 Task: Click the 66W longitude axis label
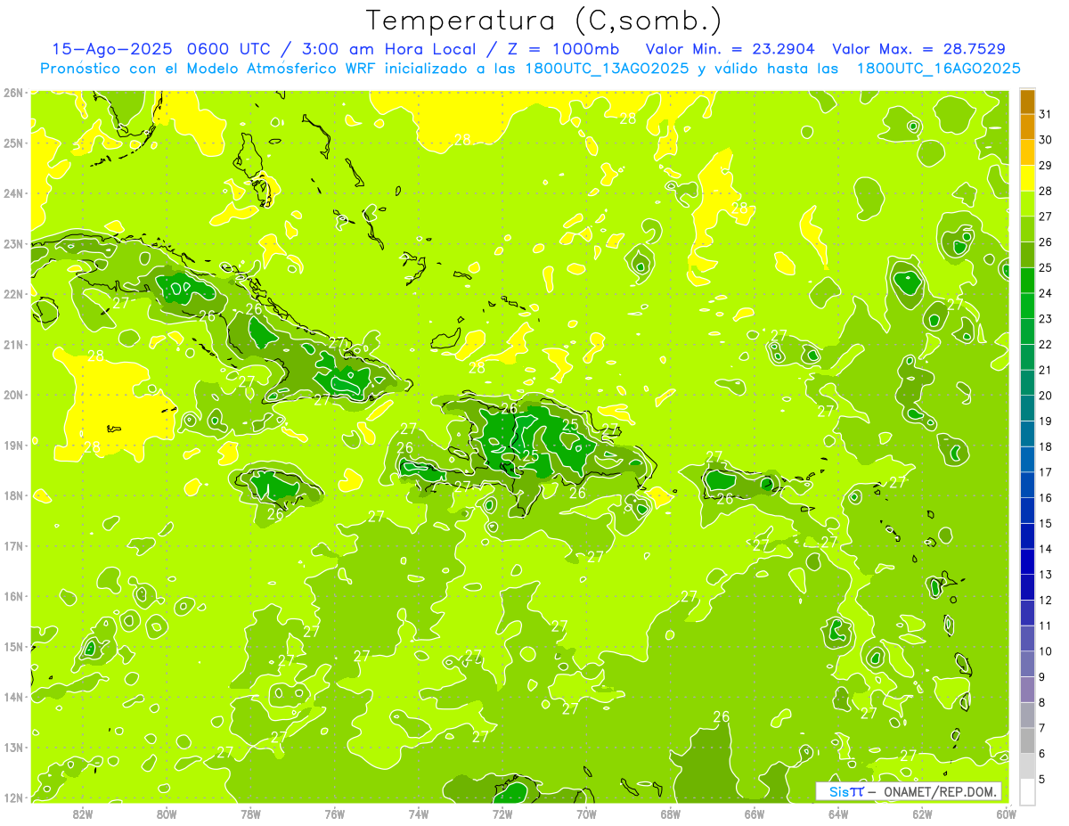point(755,814)
